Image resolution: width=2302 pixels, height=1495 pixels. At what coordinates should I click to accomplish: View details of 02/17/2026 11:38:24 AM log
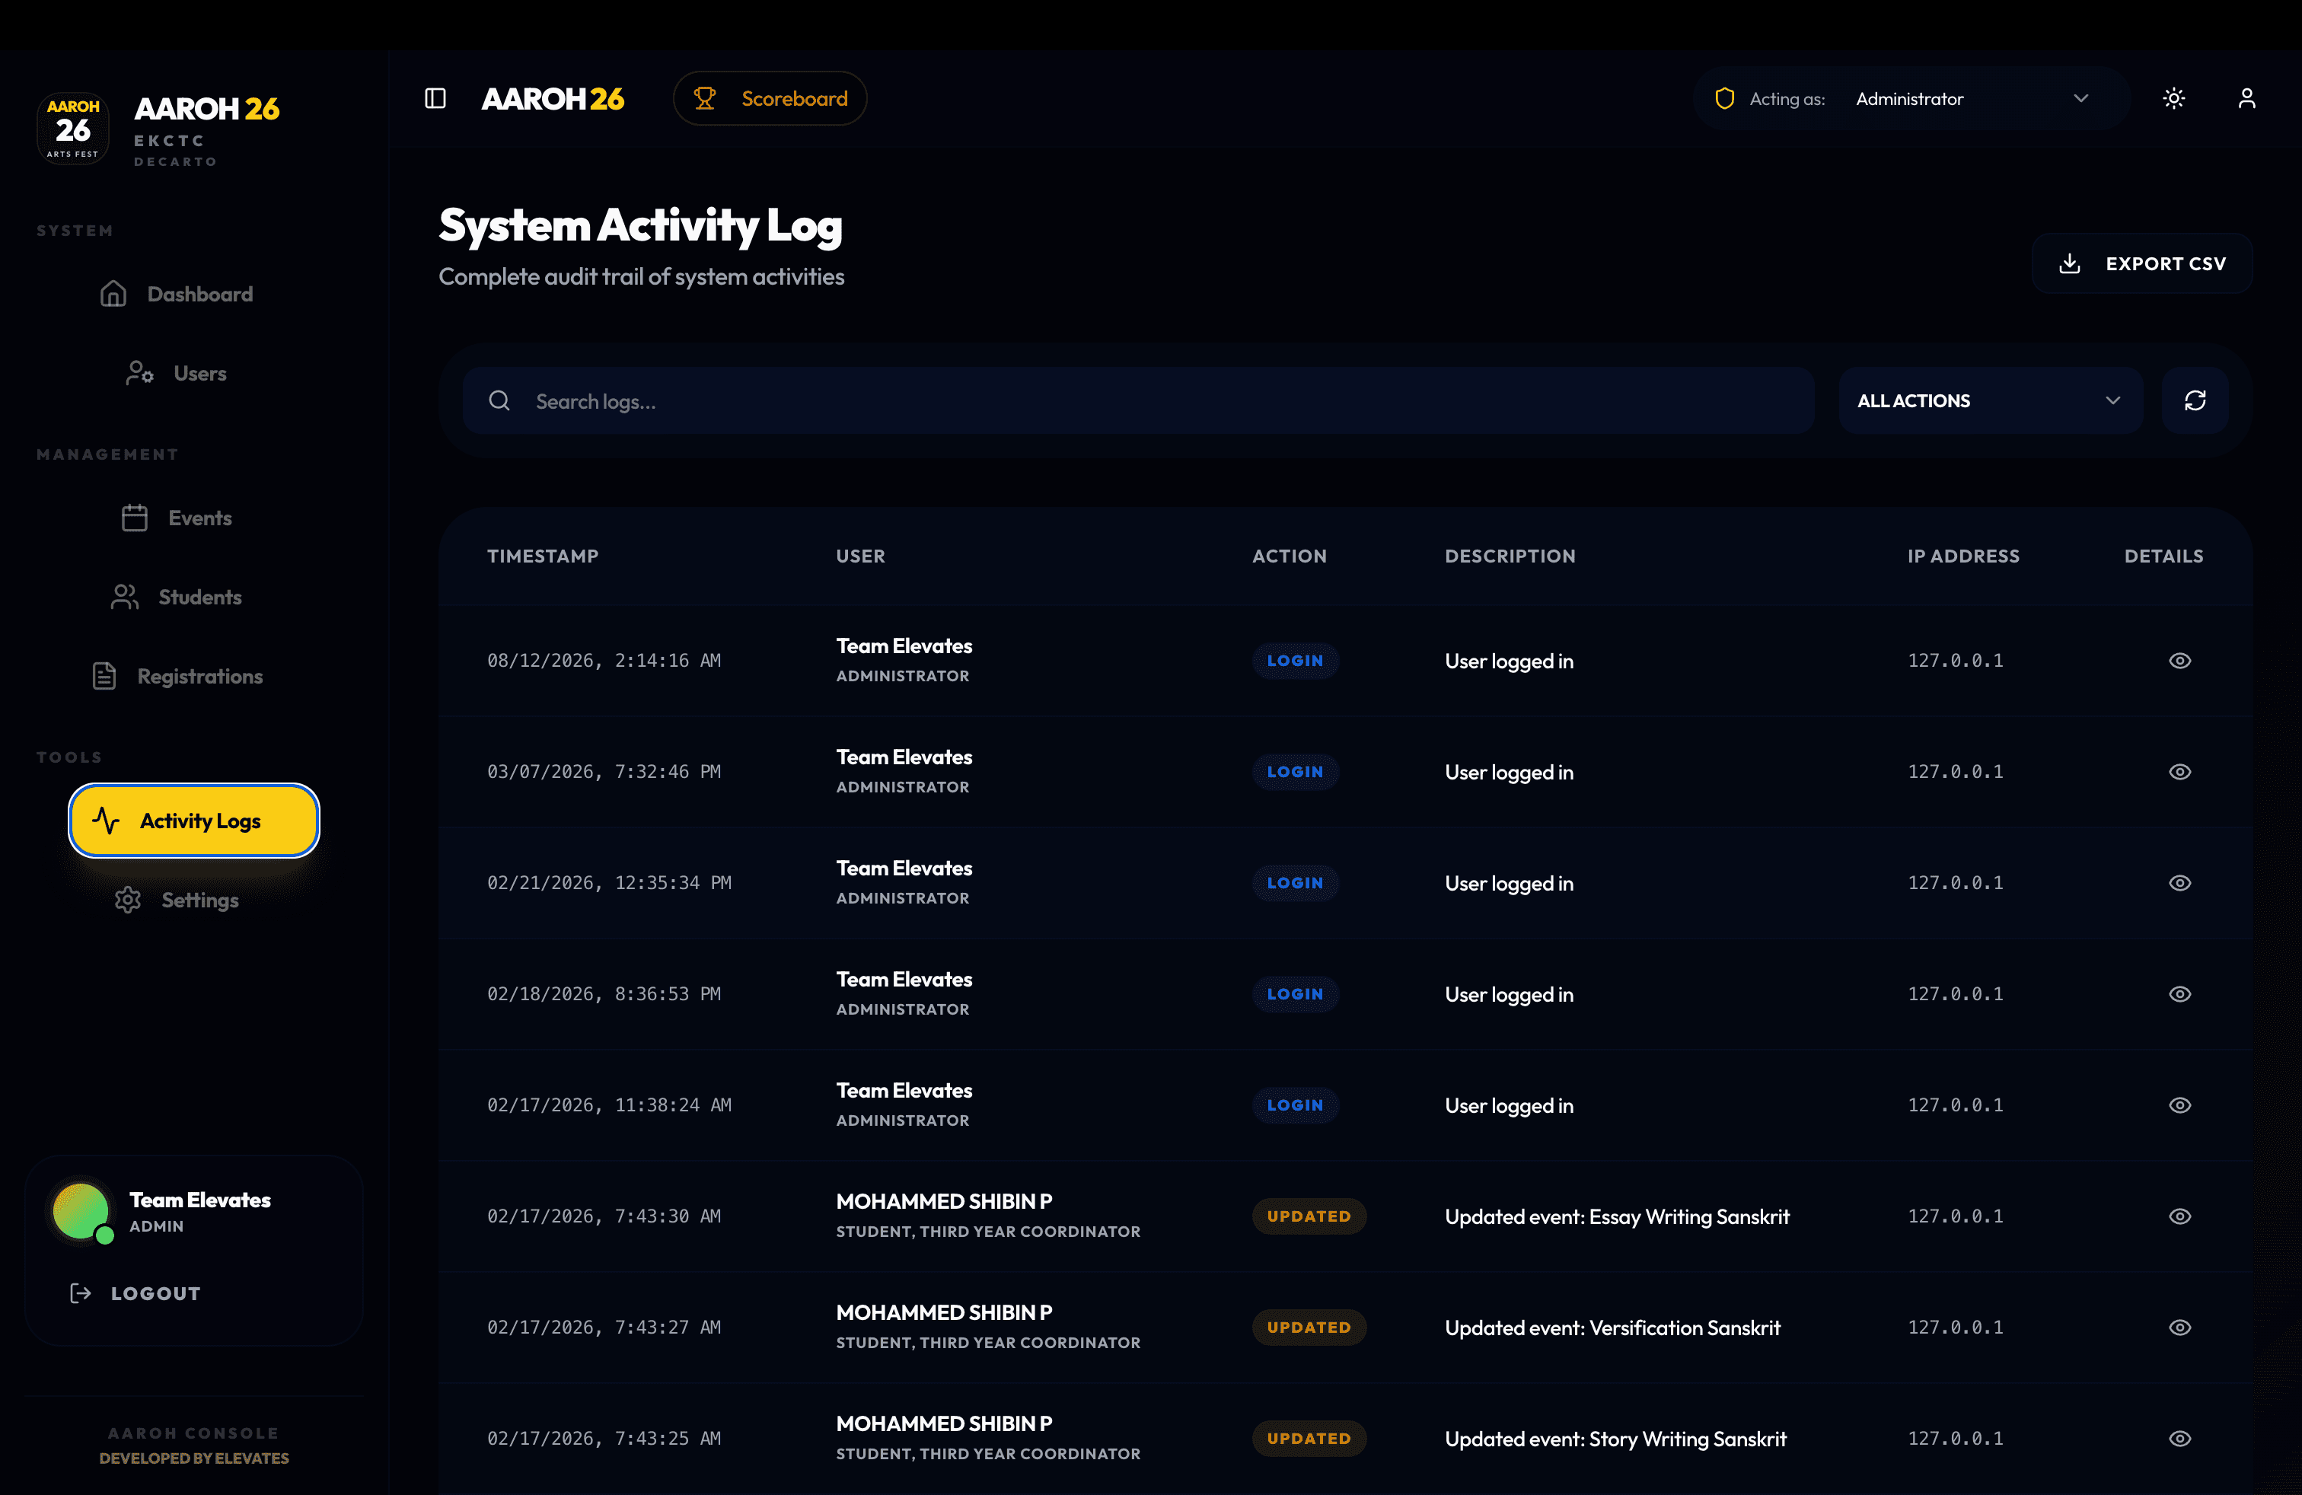(x=2179, y=1105)
